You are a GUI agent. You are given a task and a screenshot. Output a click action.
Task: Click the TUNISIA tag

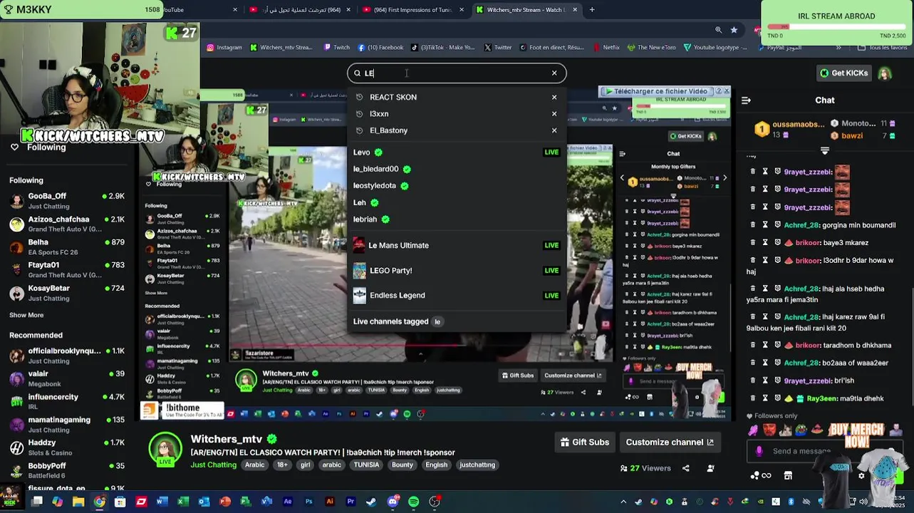[x=366, y=465]
